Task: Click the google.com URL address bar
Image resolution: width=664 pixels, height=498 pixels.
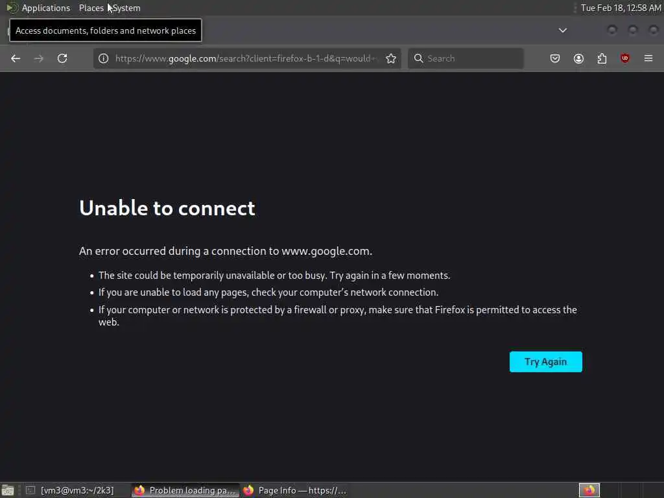Action: (247, 58)
